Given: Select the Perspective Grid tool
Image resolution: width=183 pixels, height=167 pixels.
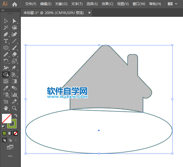Looking at the screenshot, I should coord(14,75).
